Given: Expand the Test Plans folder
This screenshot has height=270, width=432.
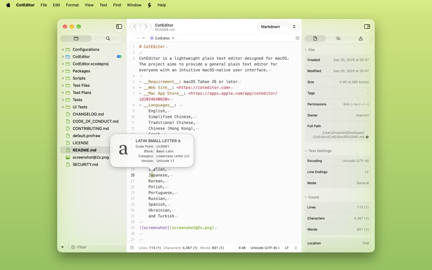Looking at the screenshot, I should 63,92.
